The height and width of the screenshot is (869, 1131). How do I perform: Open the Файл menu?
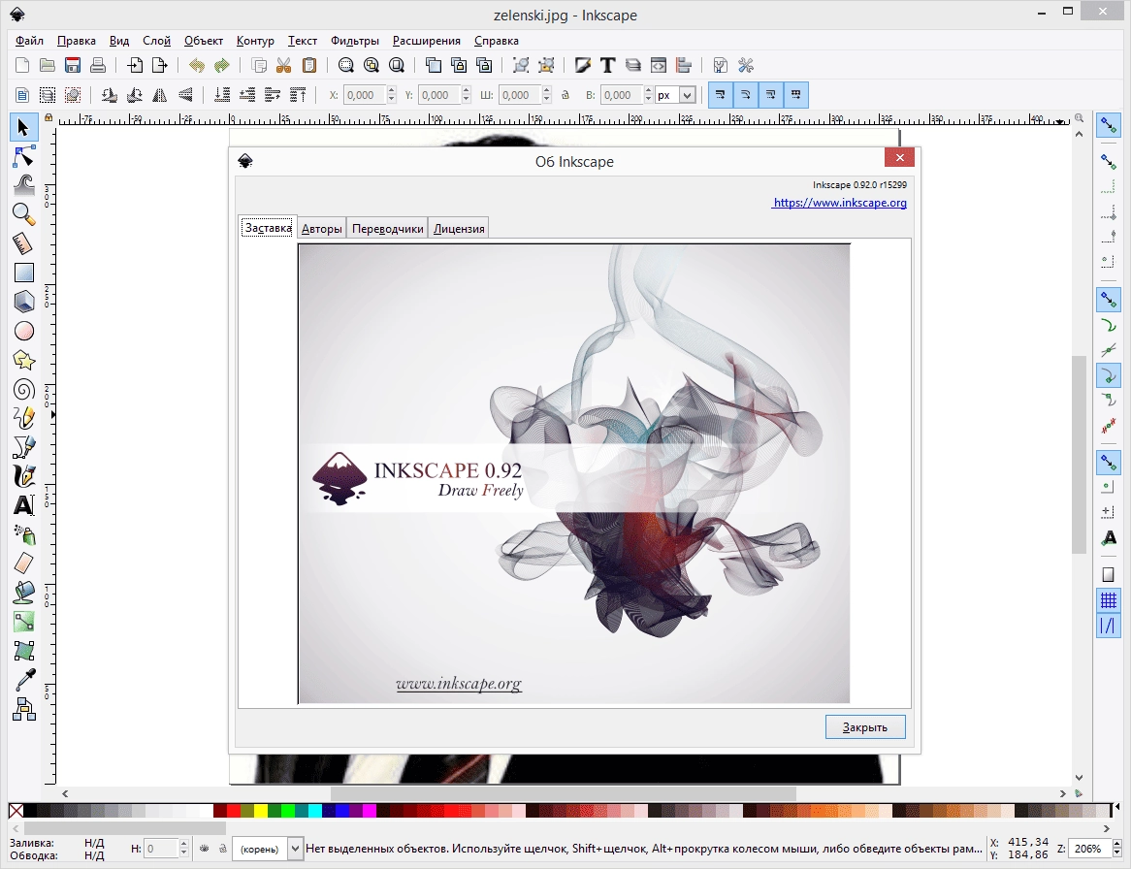point(29,41)
